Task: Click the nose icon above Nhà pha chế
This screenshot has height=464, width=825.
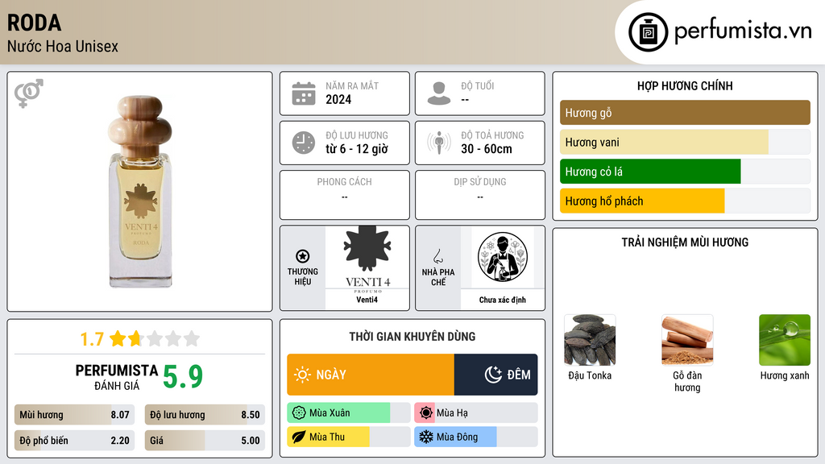Action: tap(437, 256)
